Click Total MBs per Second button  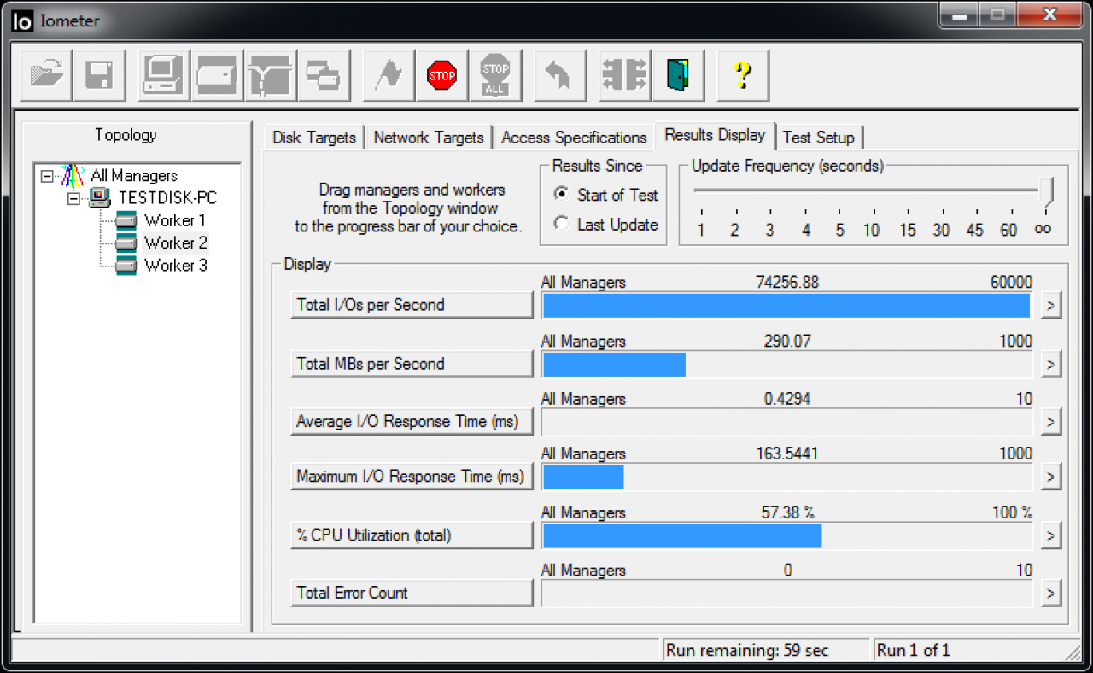coord(412,364)
